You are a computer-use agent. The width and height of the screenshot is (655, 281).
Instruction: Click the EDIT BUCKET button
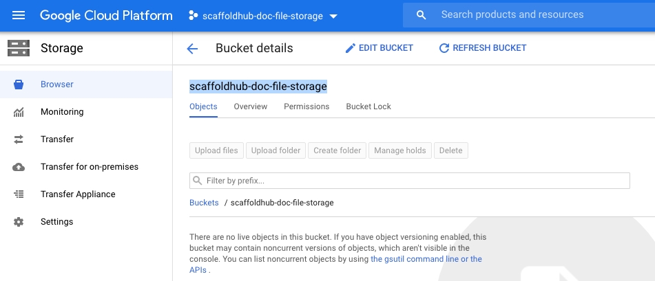(x=380, y=48)
